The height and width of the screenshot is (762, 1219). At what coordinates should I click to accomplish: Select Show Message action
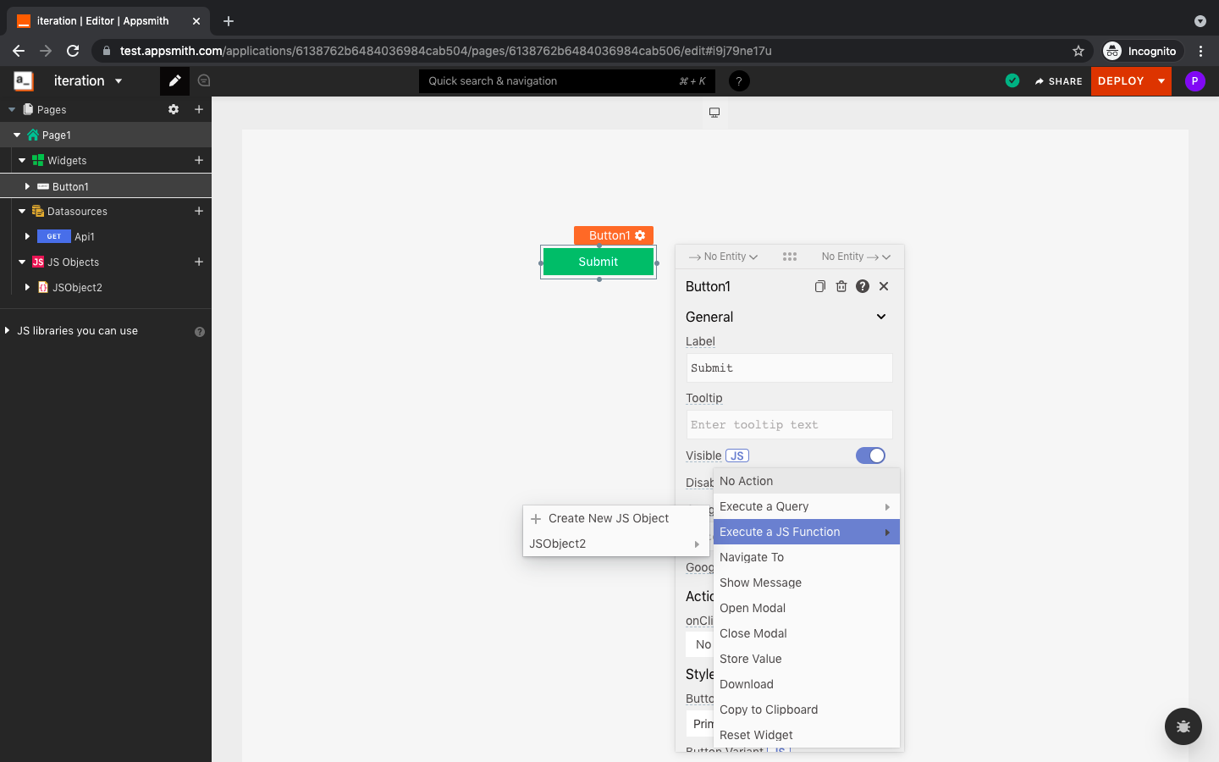coord(807,583)
